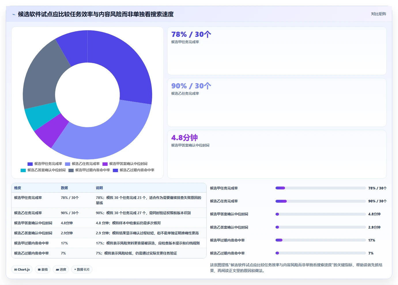Click the 表格 tag chip
The image size is (398, 285).
[x=43, y=269]
